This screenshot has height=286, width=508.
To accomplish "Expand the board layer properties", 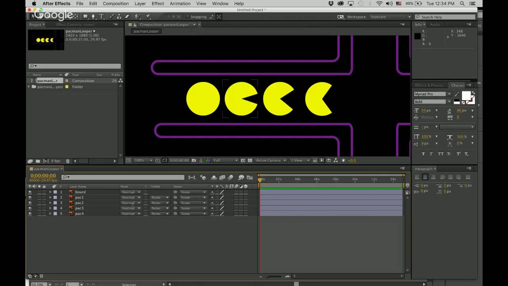I will 50,192.
